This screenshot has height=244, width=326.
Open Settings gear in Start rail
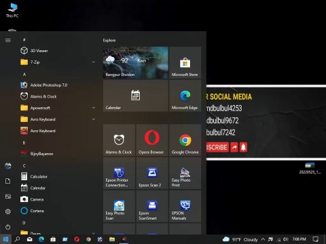pos(8,211)
